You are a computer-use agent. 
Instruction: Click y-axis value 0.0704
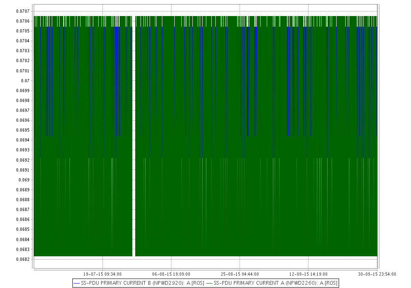click(23, 41)
